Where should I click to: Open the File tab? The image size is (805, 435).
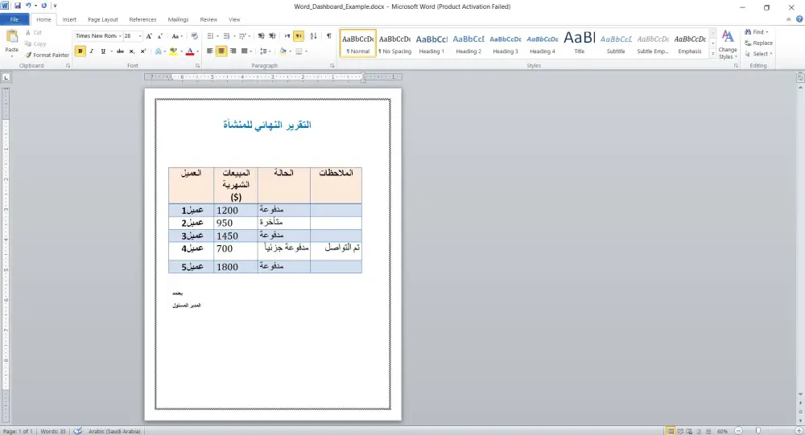point(14,19)
